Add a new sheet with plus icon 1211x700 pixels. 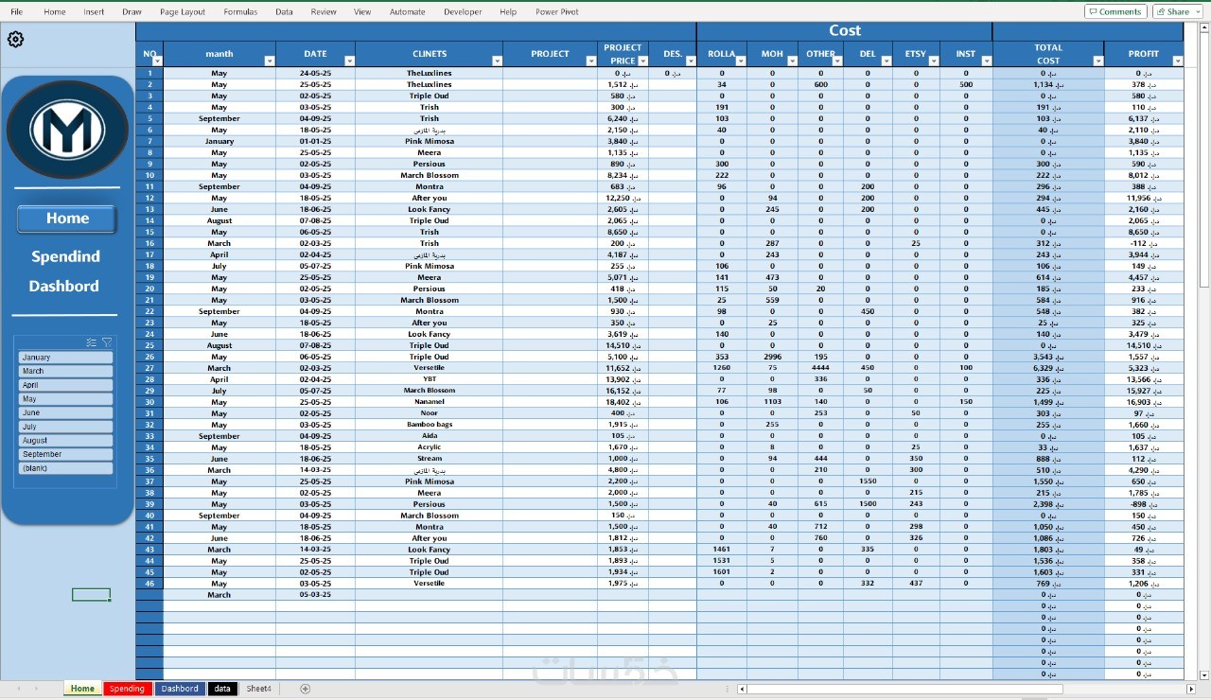tap(305, 689)
